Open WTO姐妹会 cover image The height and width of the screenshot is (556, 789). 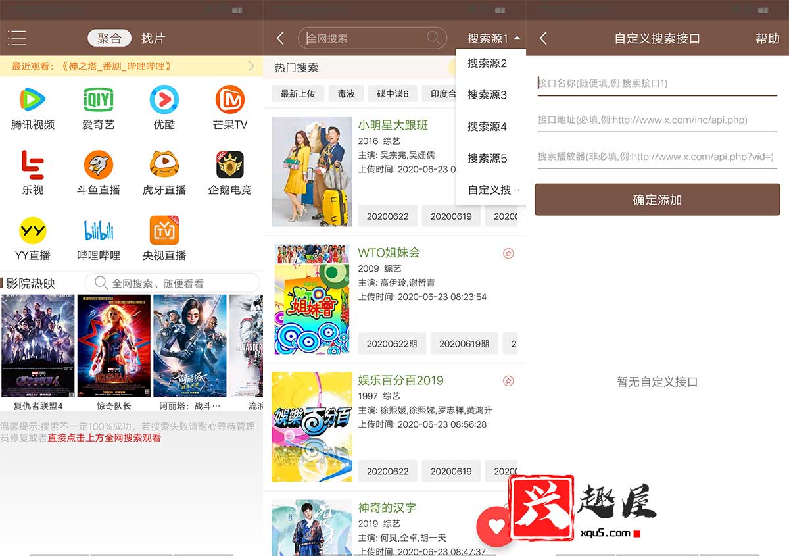(x=312, y=299)
